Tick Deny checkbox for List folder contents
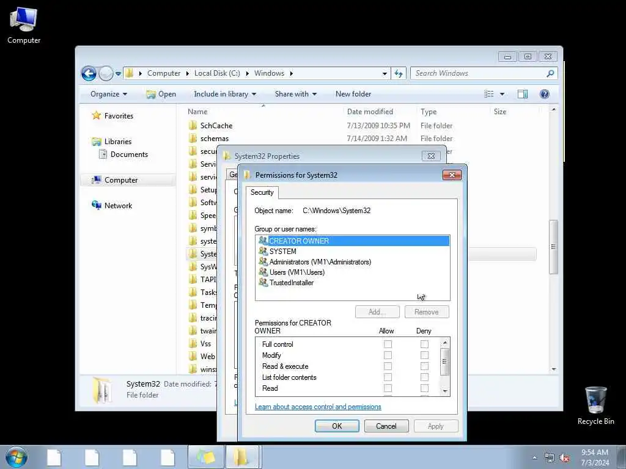This screenshot has height=469, width=626. (424, 377)
